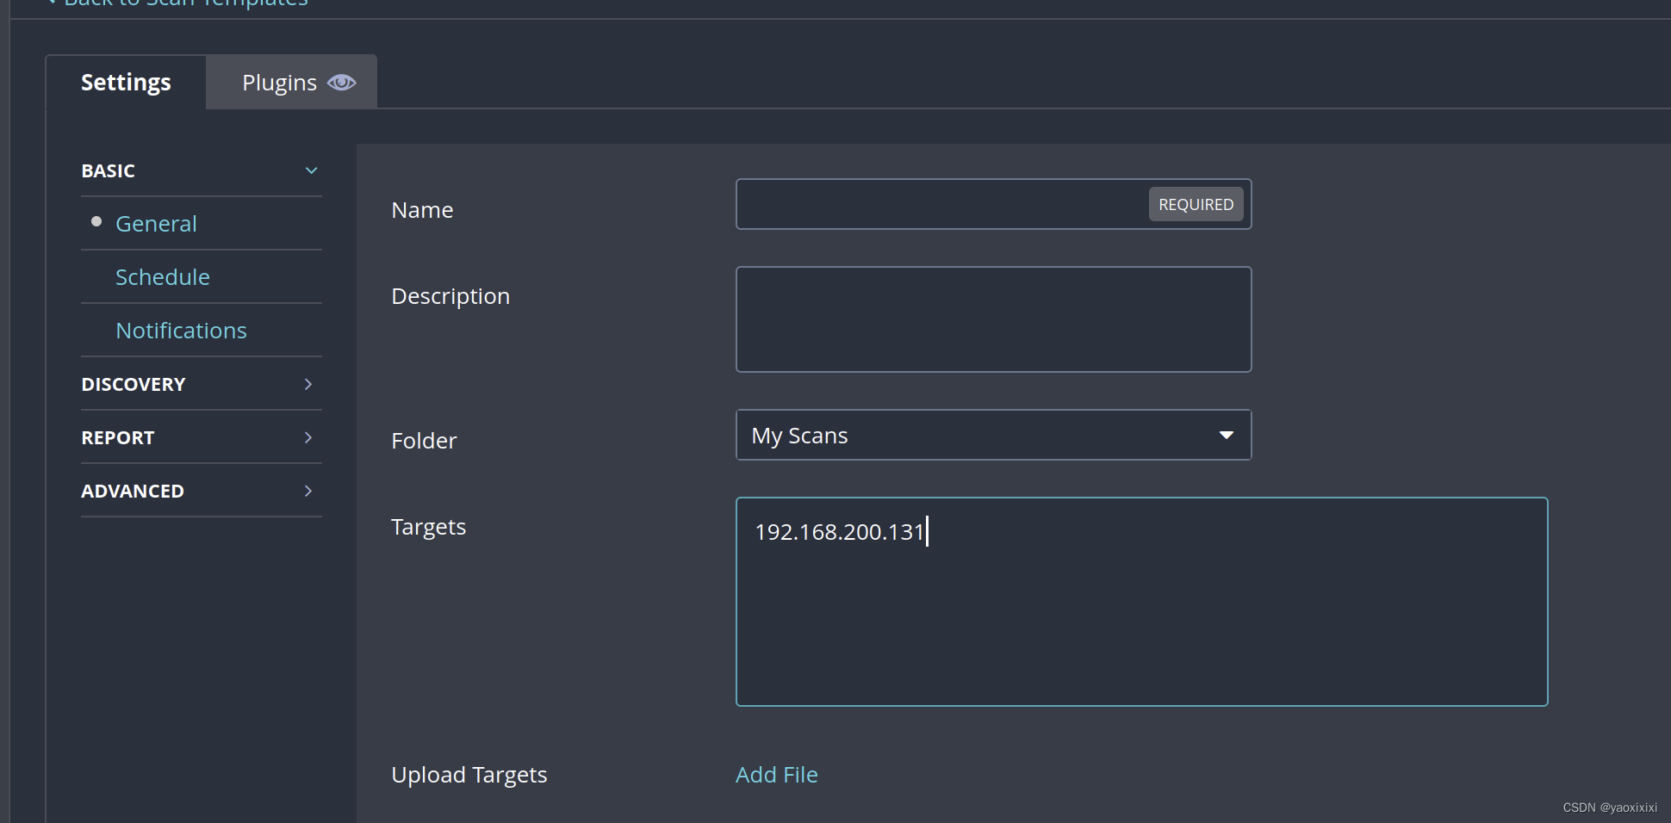Open the Schedule settings

[x=163, y=277]
